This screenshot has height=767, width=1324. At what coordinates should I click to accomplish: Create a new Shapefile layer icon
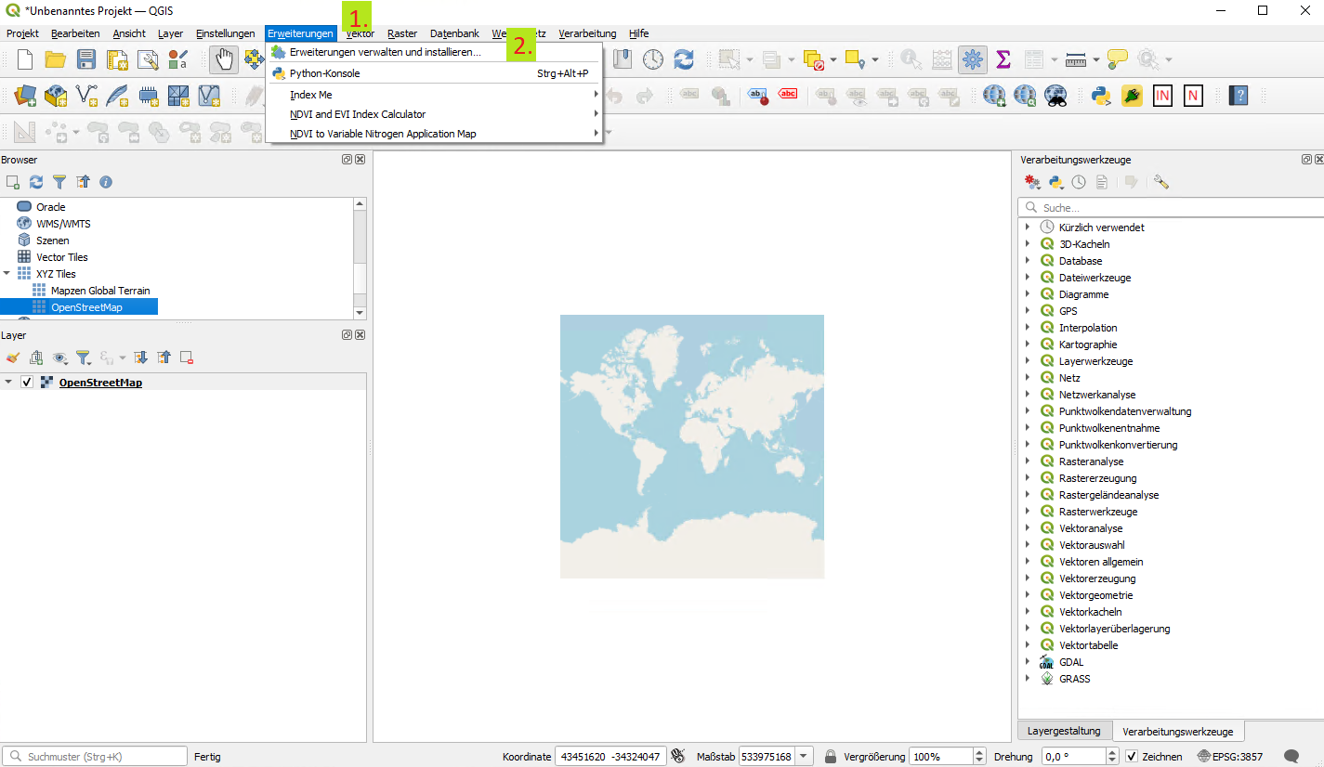point(86,95)
